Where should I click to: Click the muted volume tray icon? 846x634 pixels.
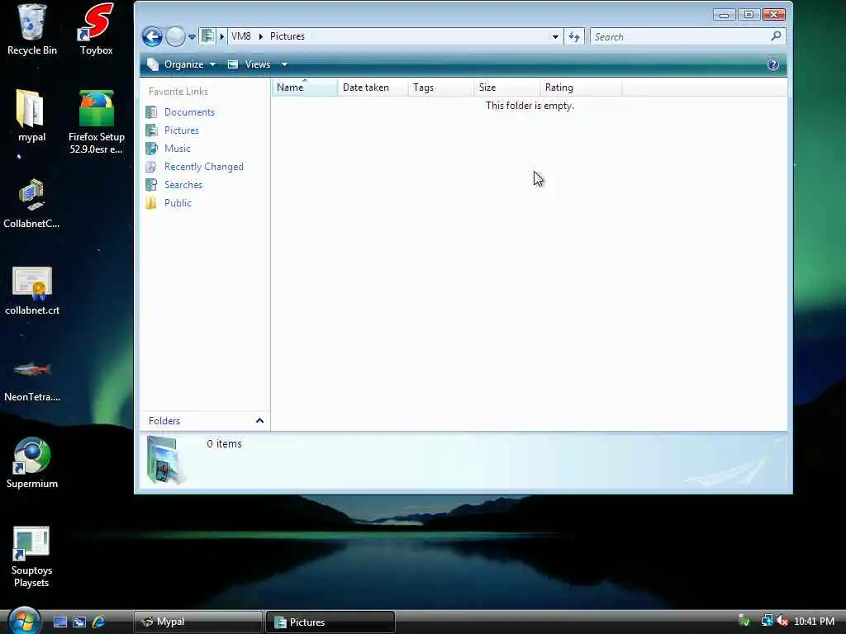pyautogui.click(x=782, y=622)
